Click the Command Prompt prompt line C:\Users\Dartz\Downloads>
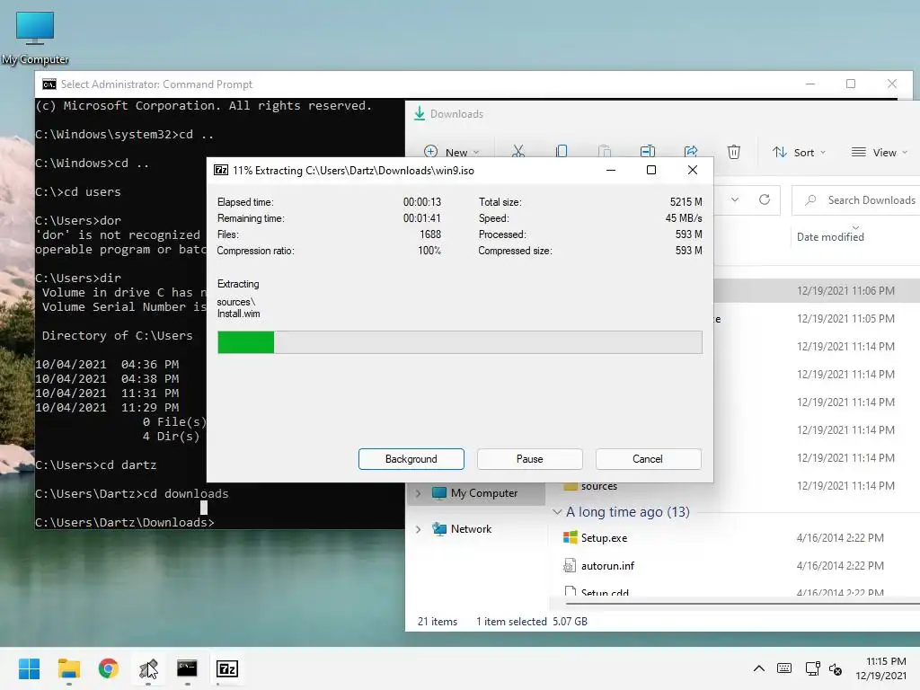920x690 pixels. coord(124,522)
